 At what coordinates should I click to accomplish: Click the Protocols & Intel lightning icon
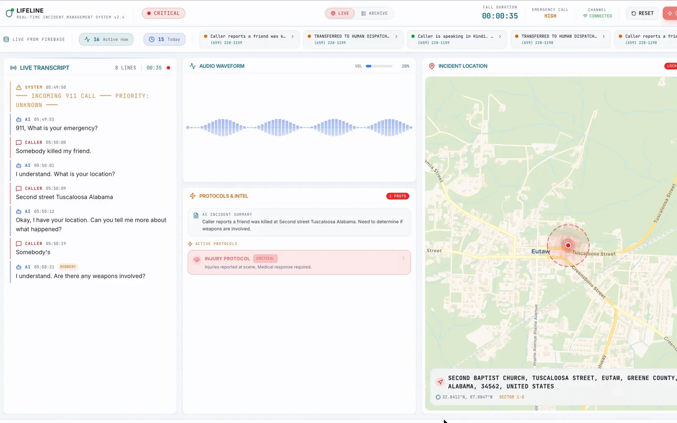pos(193,196)
